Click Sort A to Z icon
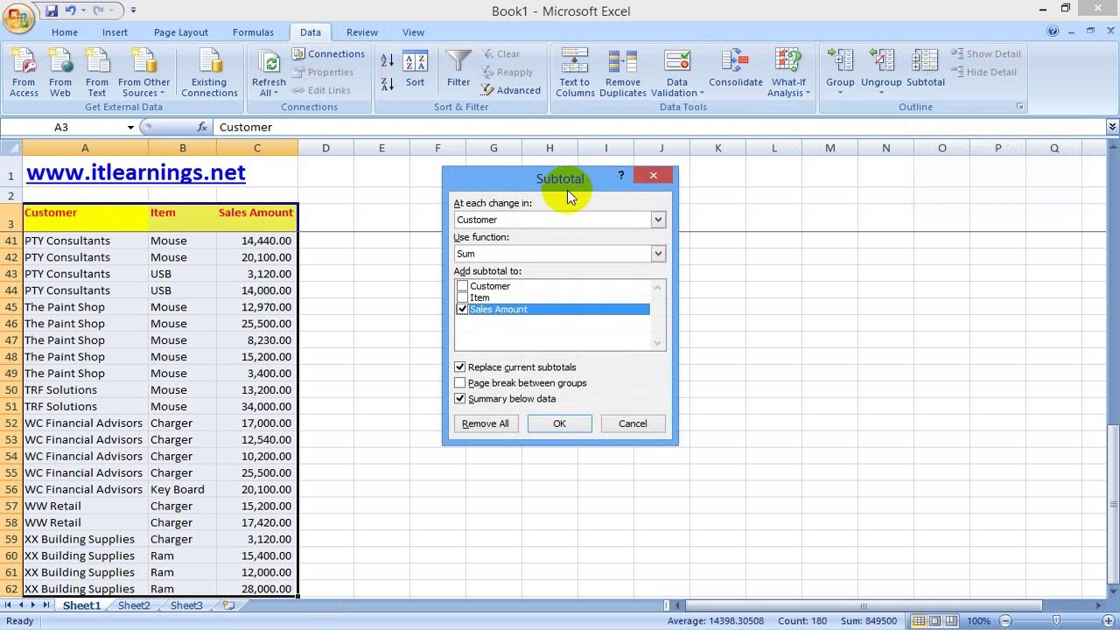The height and width of the screenshot is (630, 1120). coord(387,61)
